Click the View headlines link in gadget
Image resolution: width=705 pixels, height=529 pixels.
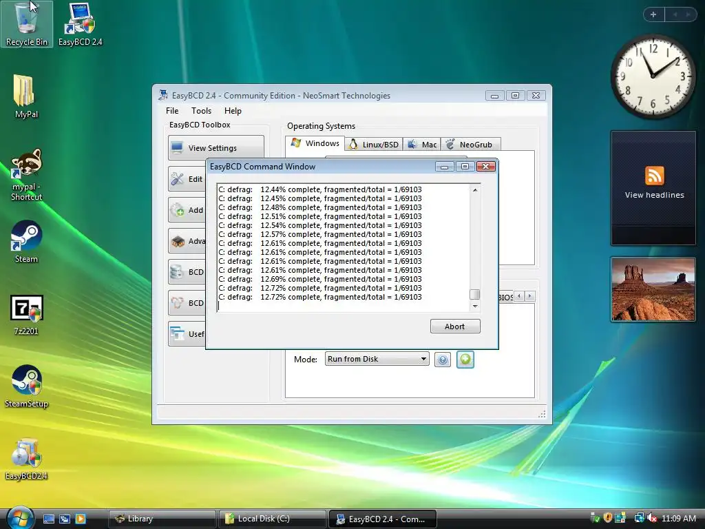point(654,195)
